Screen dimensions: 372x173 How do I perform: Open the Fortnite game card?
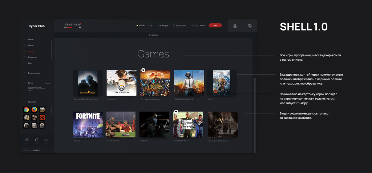point(88,125)
